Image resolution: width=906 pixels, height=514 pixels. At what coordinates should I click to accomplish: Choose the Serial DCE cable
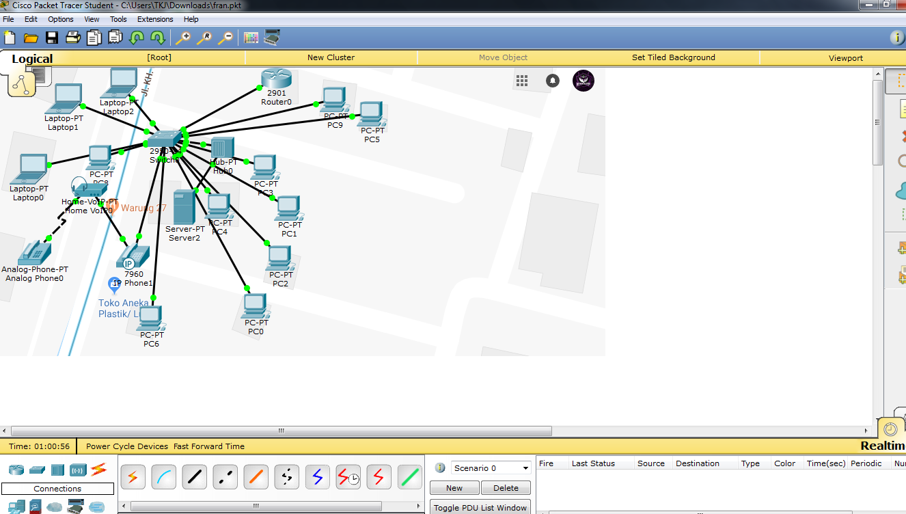coord(348,476)
